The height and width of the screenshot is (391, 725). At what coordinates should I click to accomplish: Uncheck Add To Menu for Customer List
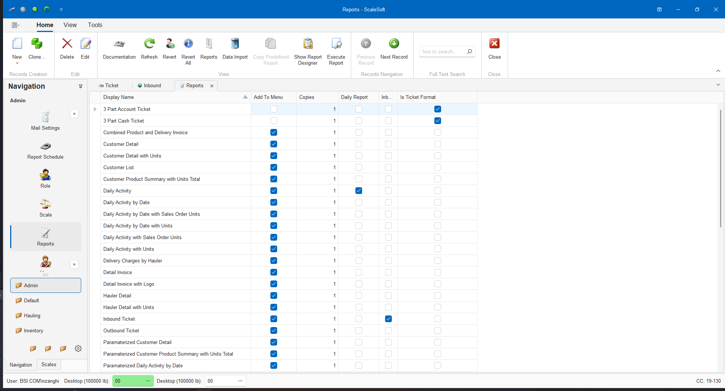tap(274, 167)
